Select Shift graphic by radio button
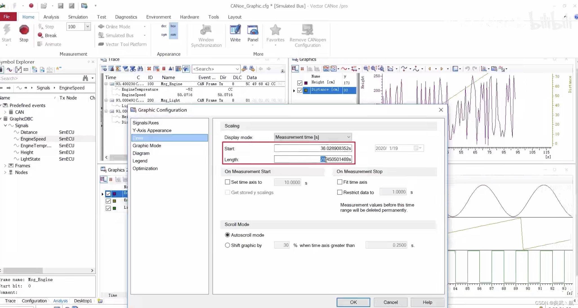The height and width of the screenshot is (308, 578). point(227,245)
